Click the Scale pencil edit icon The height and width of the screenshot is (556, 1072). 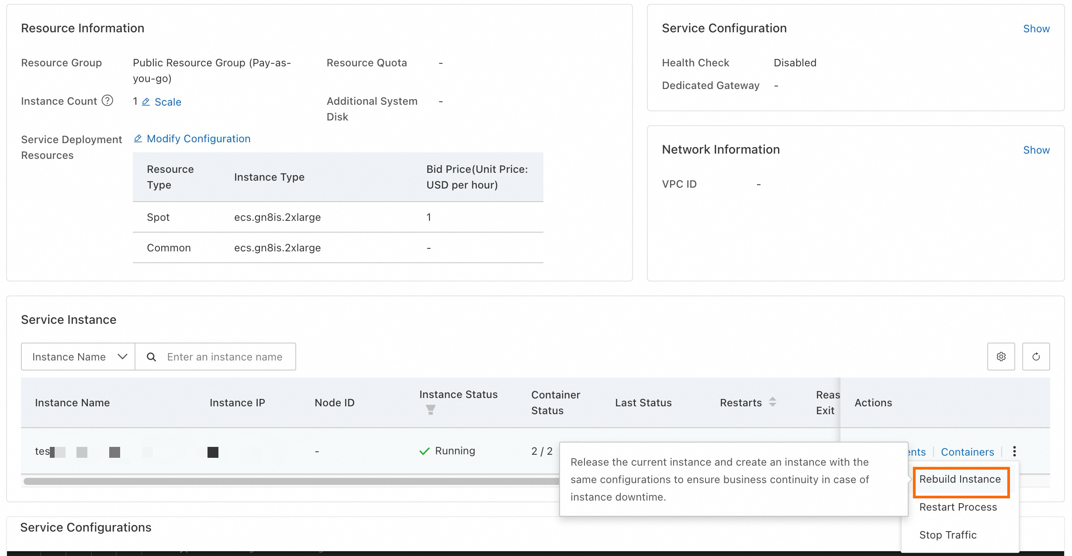(146, 102)
